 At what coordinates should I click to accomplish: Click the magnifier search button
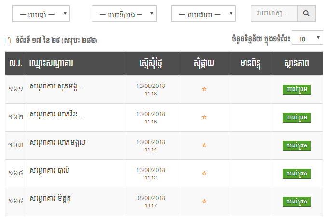[x=306, y=14]
